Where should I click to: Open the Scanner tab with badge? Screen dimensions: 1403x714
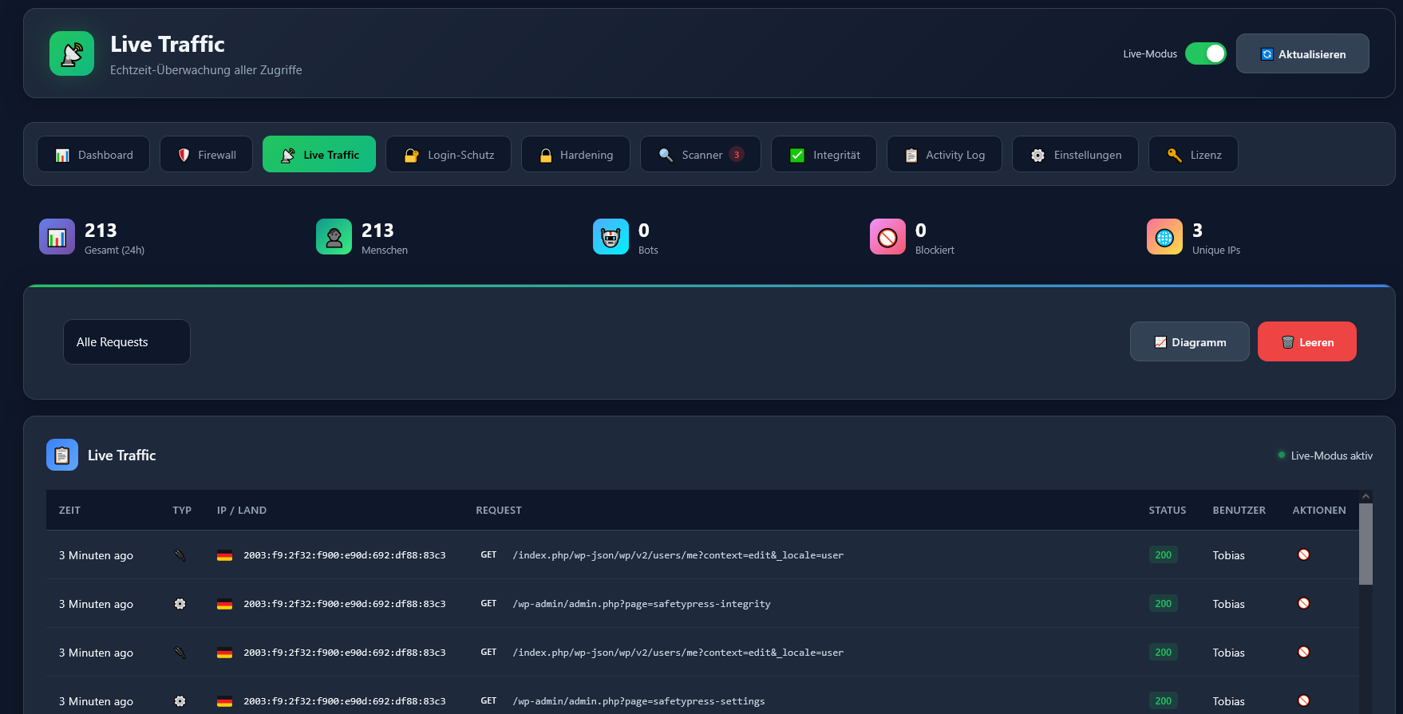(700, 154)
